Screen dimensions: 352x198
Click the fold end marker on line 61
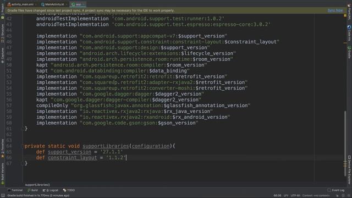[x=23, y=129]
